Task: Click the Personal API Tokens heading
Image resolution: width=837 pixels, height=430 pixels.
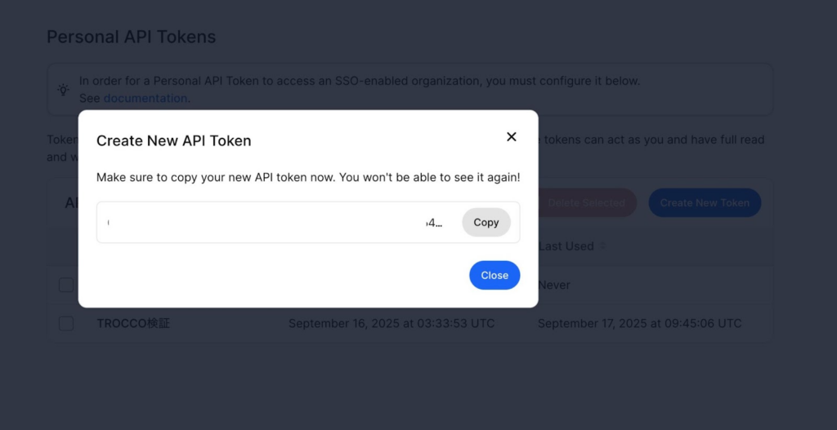Action: [131, 37]
